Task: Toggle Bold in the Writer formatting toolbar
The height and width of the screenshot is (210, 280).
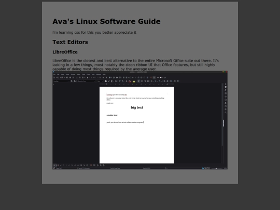Action: coord(106,81)
